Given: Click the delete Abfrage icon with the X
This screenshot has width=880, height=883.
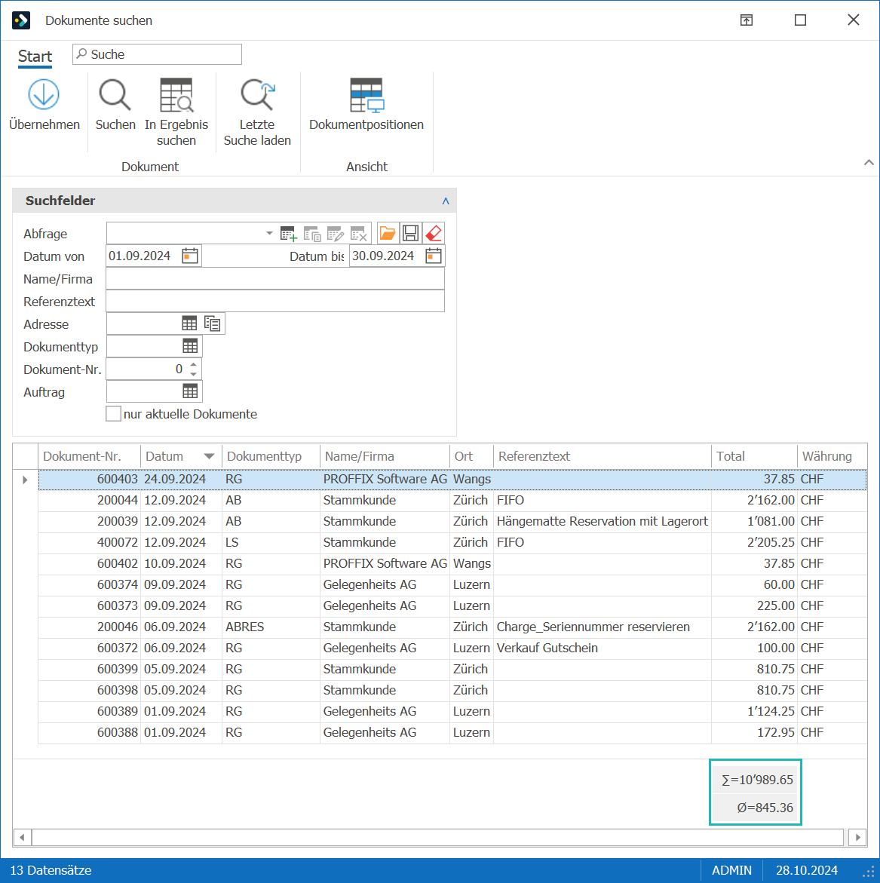Looking at the screenshot, I should (359, 233).
